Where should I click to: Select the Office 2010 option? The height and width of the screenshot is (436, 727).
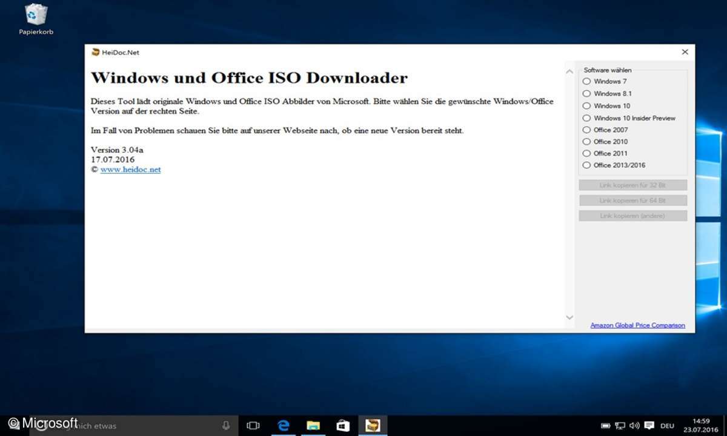coord(586,142)
